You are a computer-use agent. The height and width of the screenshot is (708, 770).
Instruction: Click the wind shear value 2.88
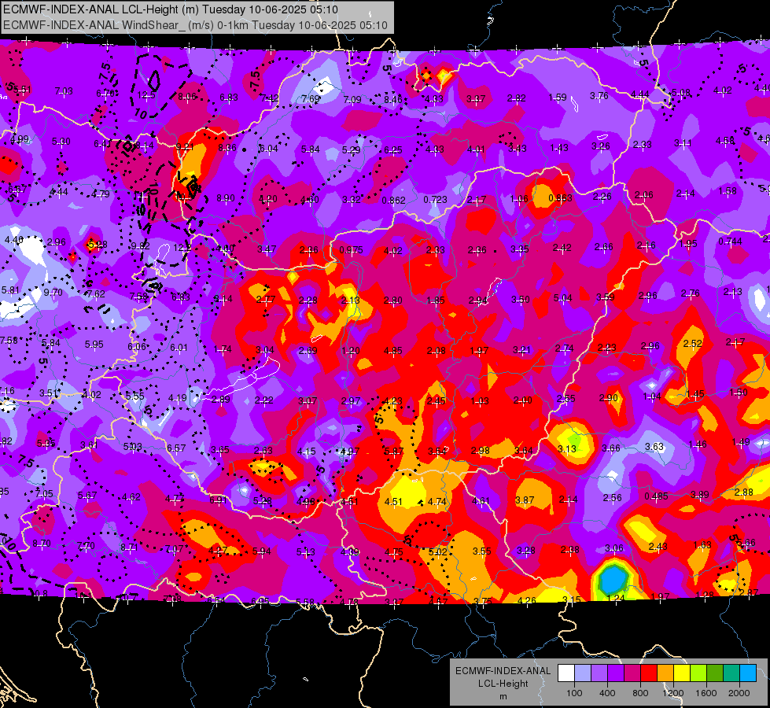(x=744, y=492)
